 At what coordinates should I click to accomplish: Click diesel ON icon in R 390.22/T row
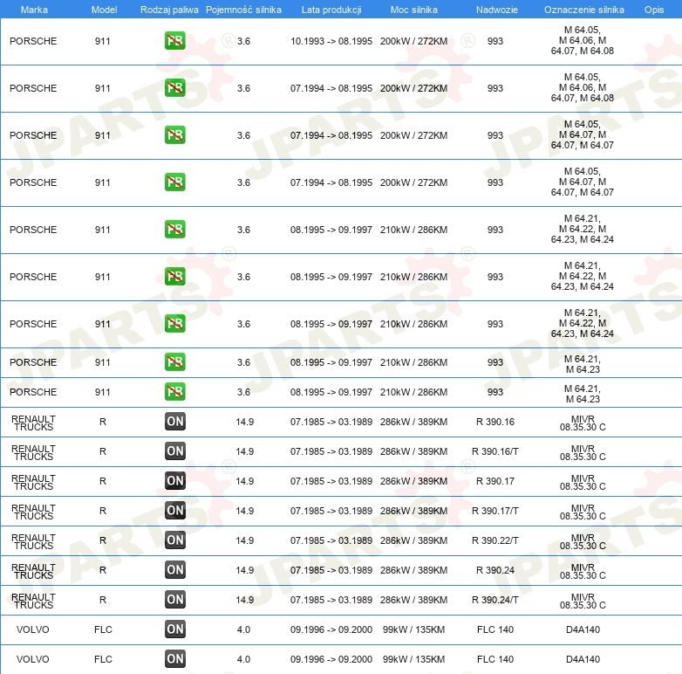[x=174, y=540]
